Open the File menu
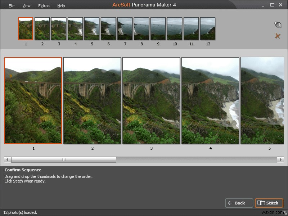This screenshot has width=288, height=216. tap(12, 6)
